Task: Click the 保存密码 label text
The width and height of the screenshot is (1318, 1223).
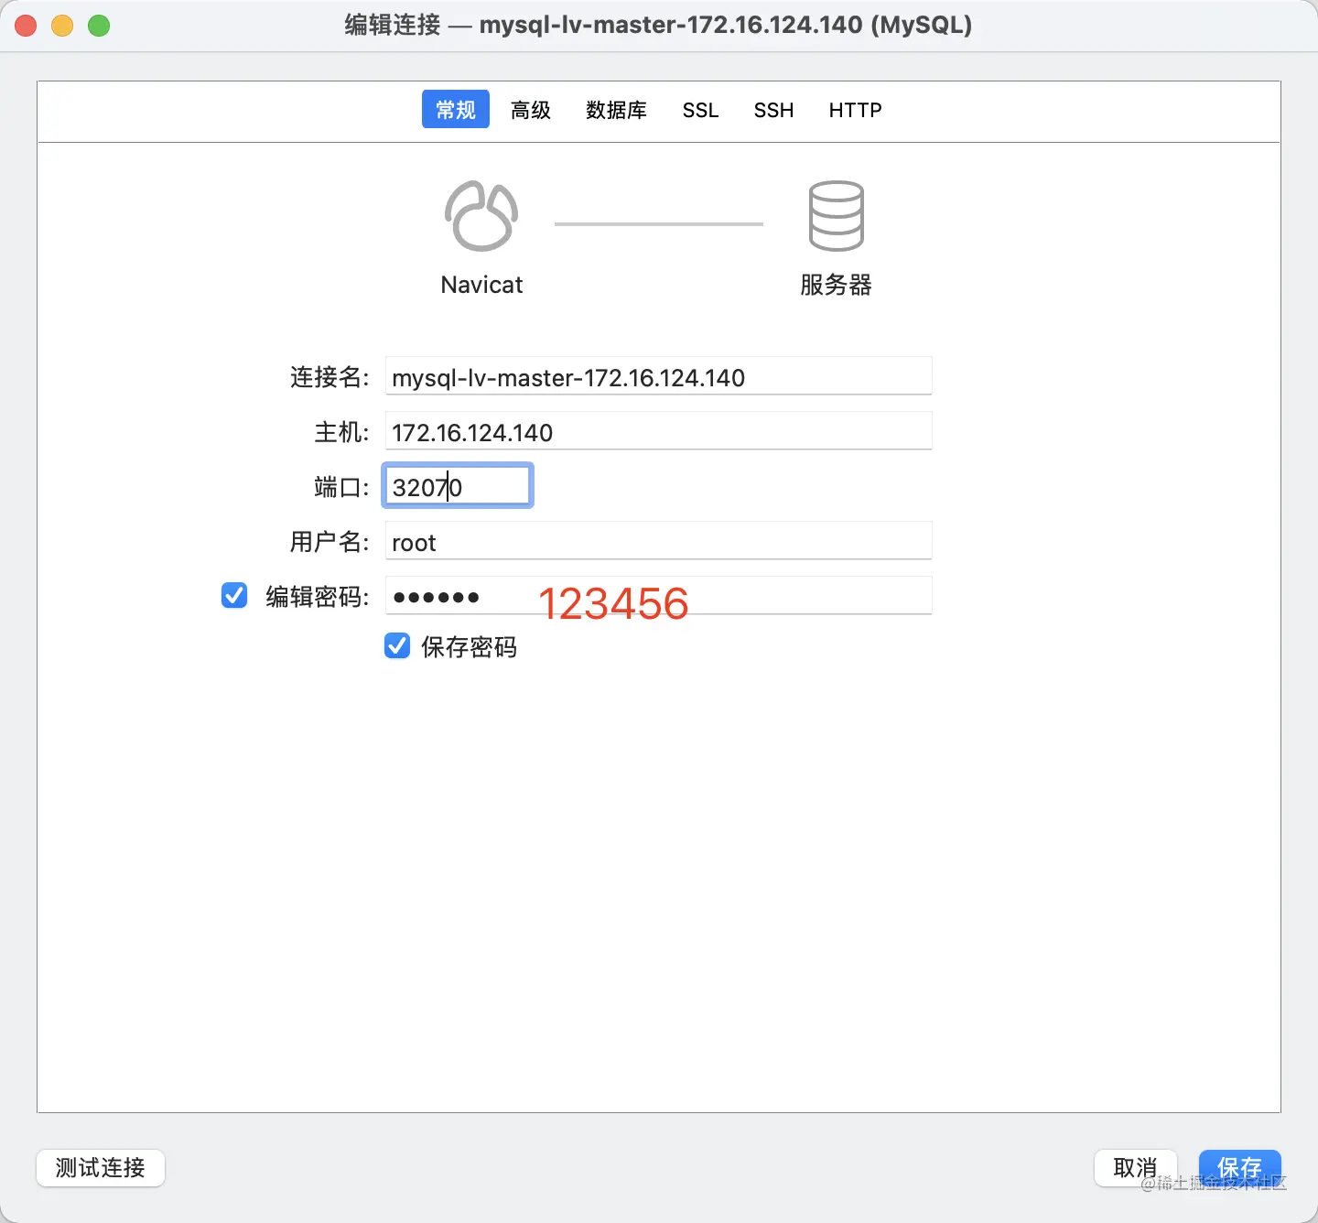Action: (x=469, y=647)
